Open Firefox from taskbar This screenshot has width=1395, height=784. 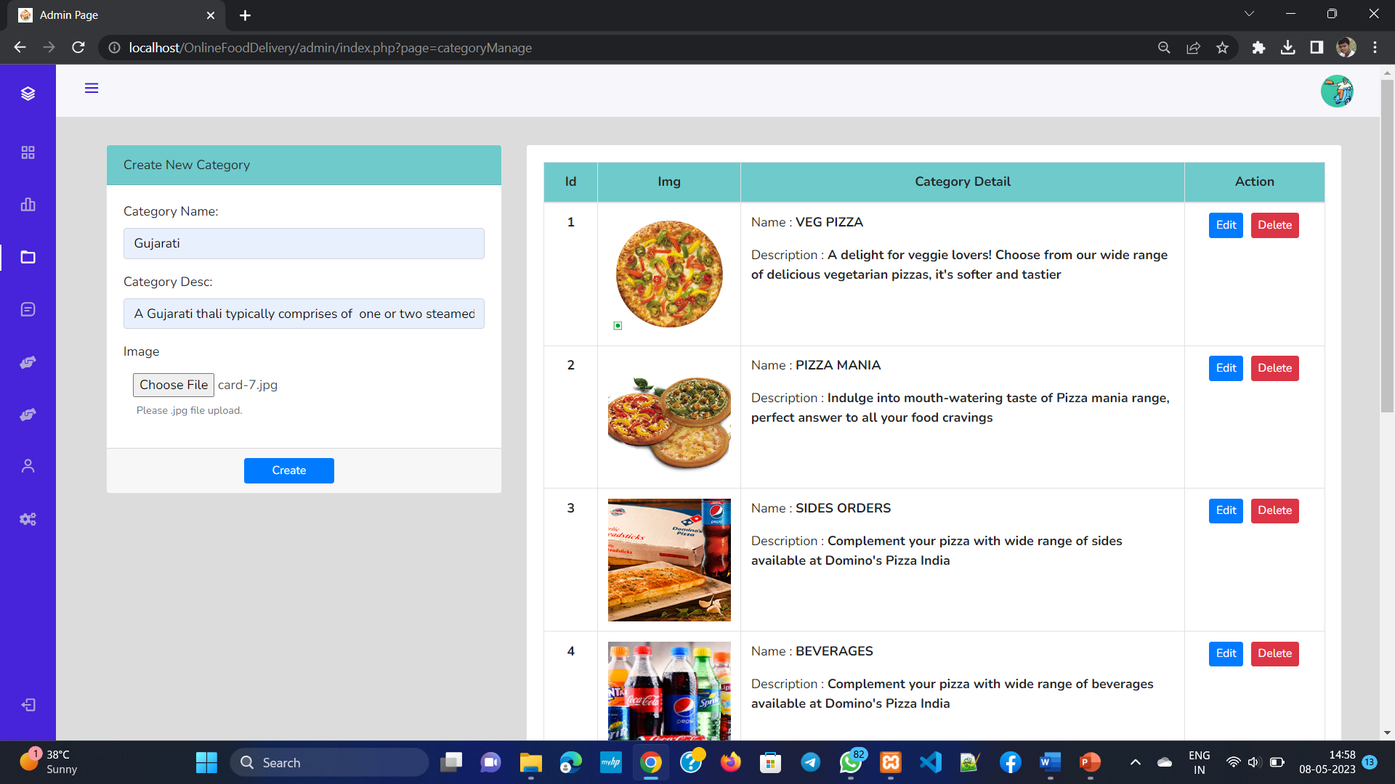731,762
